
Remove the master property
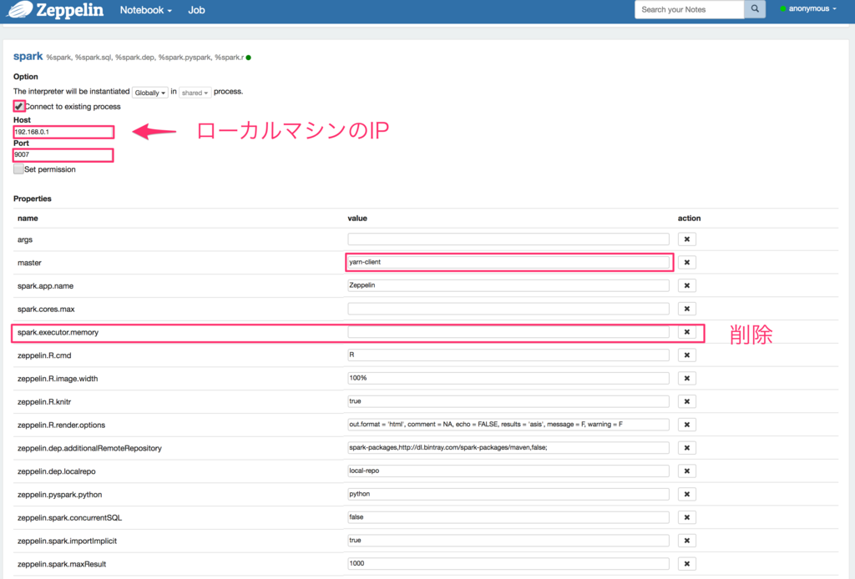686,263
